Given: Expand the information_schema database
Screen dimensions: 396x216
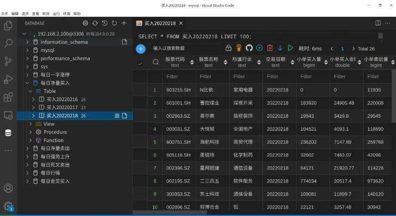Looking at the screenshot, I should point(27,42).
